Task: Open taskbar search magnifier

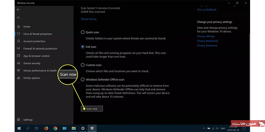Action: [x=28, y=128]
